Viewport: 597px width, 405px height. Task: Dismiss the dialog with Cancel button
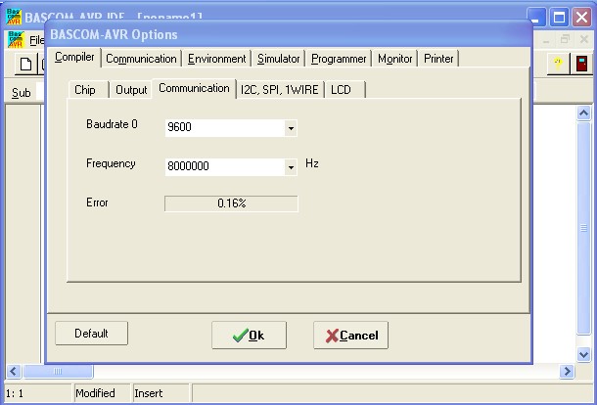pos(351,335)
